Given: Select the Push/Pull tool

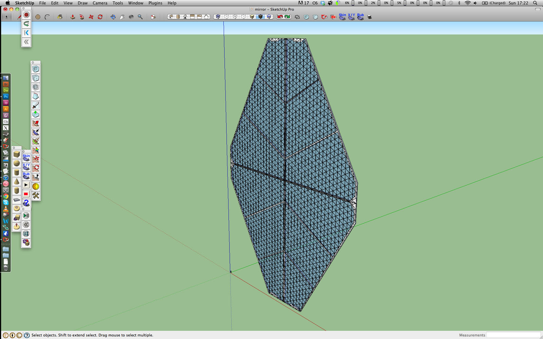Looking at the screenshot, I should coord(73,17).
